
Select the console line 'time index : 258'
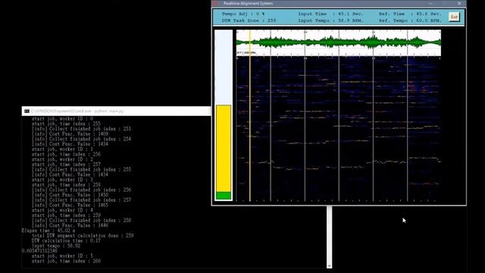tap(66, 185)
